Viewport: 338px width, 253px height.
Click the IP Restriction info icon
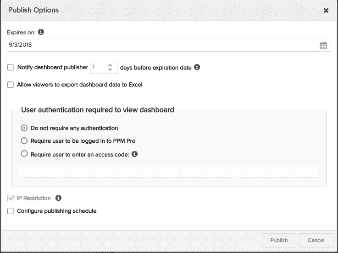58,198
